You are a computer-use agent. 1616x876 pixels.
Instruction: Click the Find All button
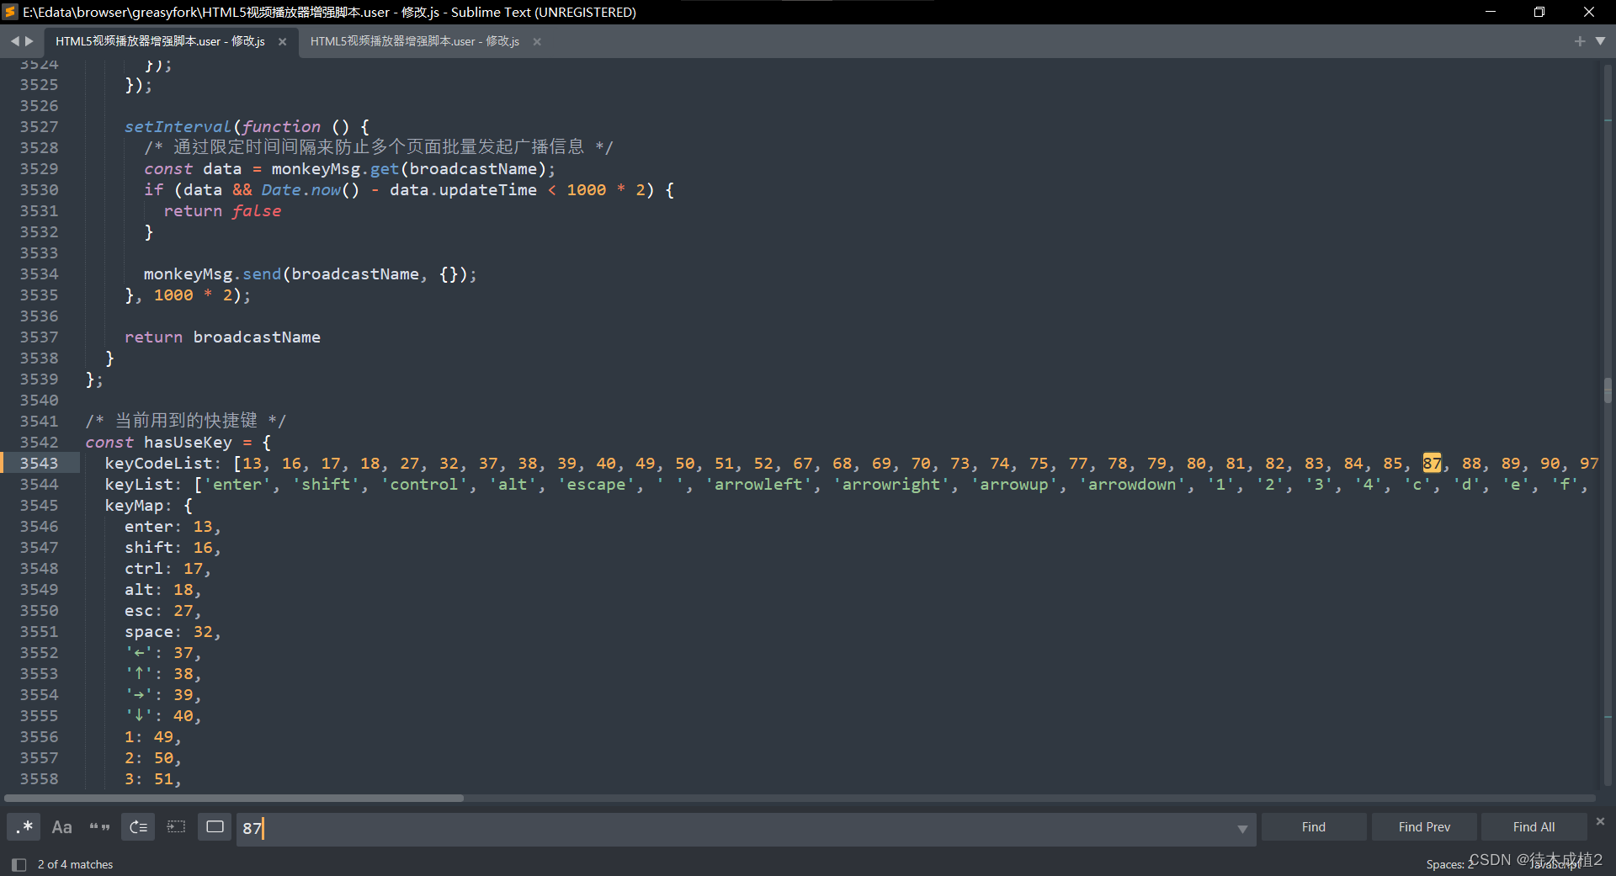(x=1534, y=827)
